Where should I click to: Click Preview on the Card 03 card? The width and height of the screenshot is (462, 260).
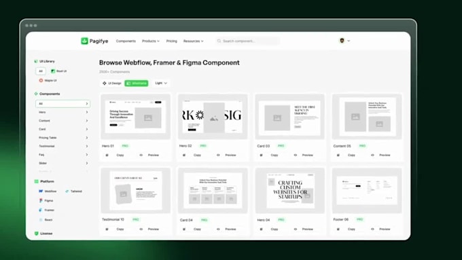pyautogui.click(x=307, y=155)
